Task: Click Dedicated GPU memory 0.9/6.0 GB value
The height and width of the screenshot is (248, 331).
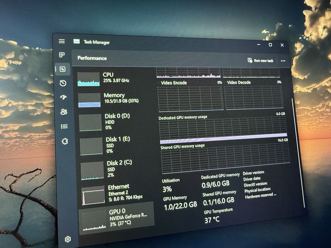Action: coord(216,184)
